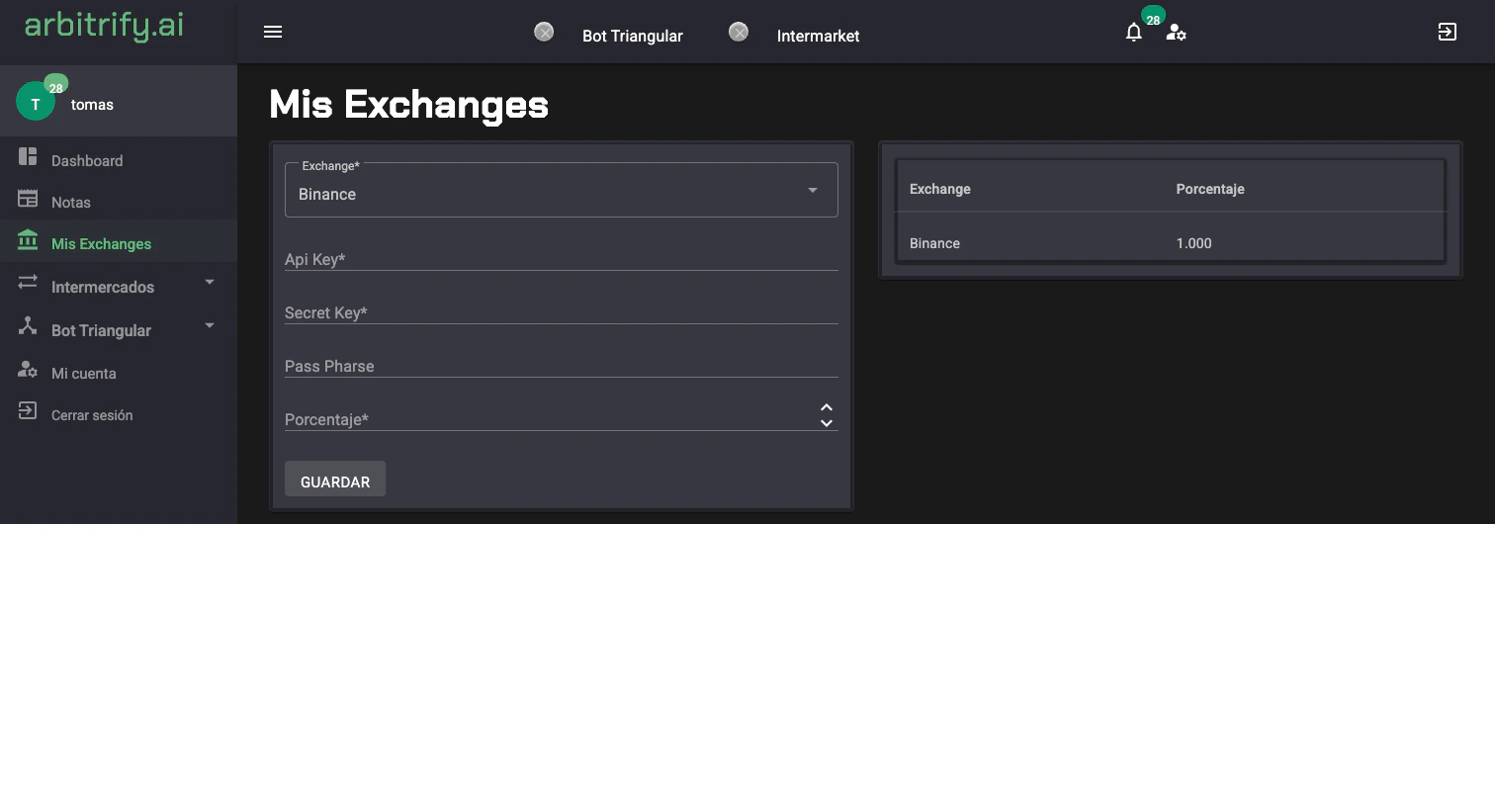Click the Bot Triangular sidebar icon
Viewport: 1495px width, 787px height.
[x=27, y=329]
